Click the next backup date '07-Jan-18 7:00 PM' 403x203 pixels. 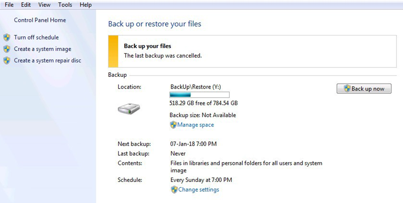pyautogui.click(x=193, y=144)
